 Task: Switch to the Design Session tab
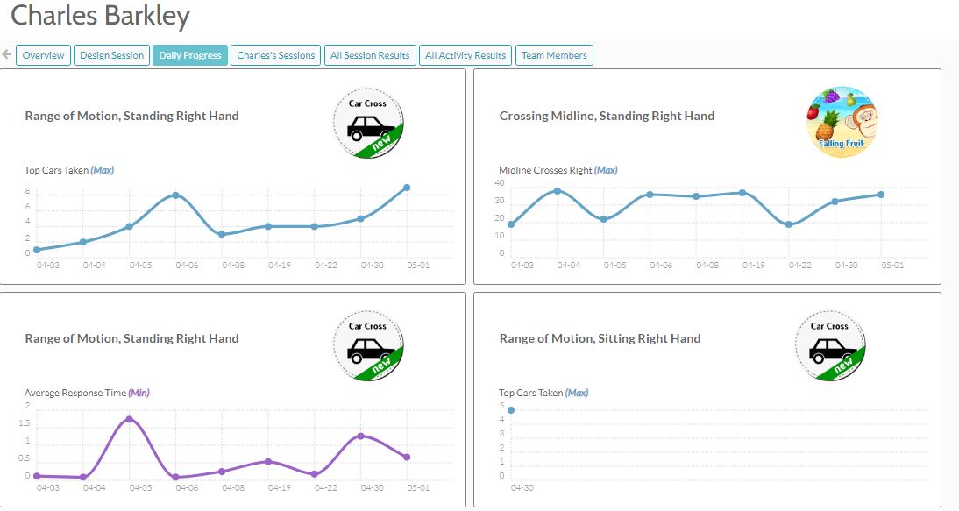pos(111,55)
